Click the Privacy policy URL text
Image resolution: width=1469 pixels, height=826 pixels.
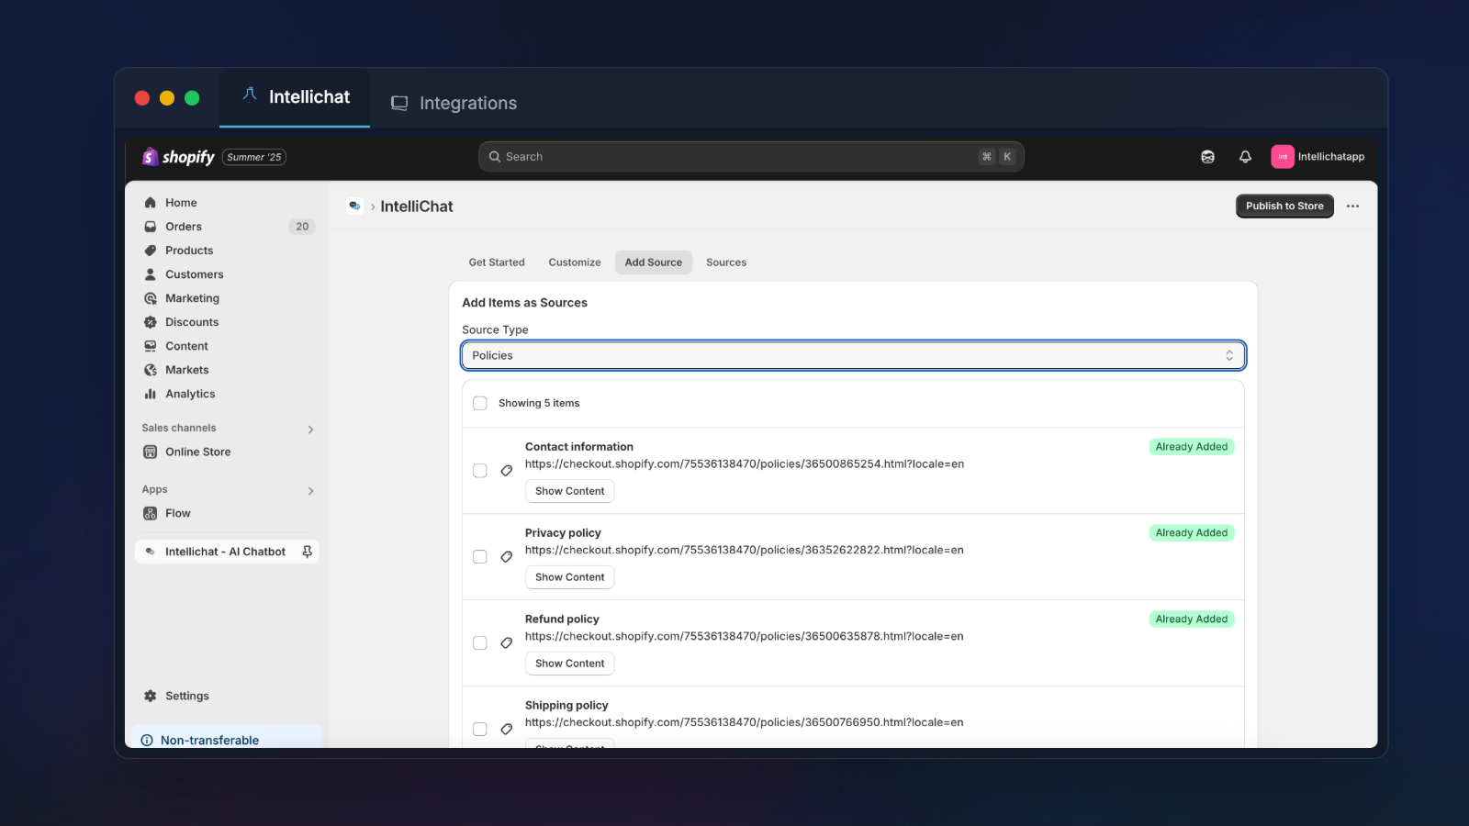(745, 551)
